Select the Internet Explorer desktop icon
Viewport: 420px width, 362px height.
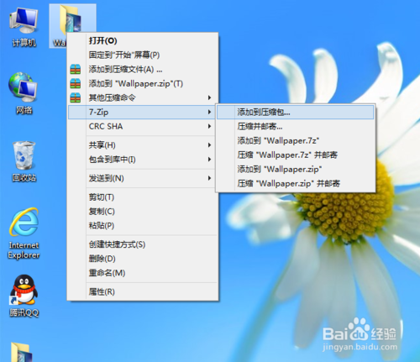pos(24,233)
